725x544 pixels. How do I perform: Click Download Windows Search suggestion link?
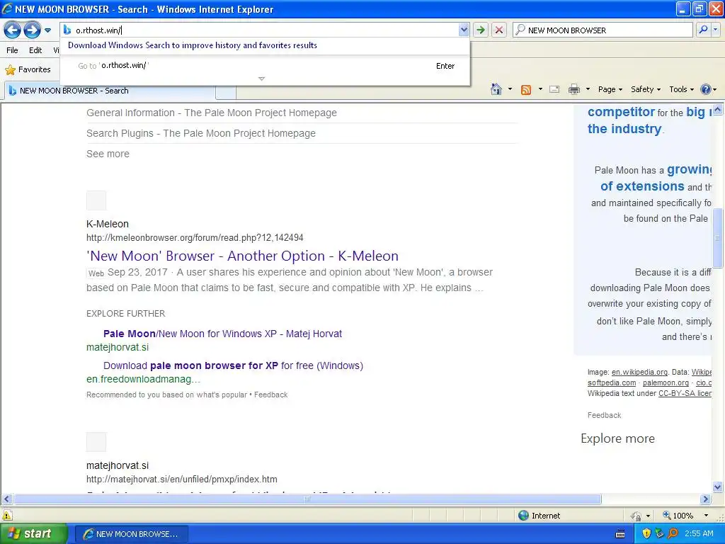point(193,45)
